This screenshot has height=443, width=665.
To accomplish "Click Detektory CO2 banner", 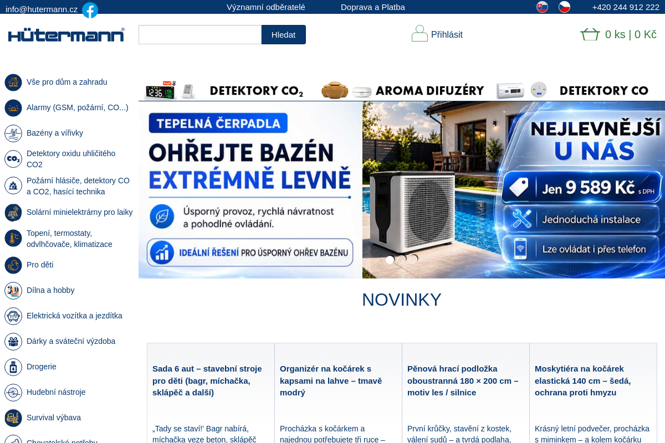I will tap(224, 90).
